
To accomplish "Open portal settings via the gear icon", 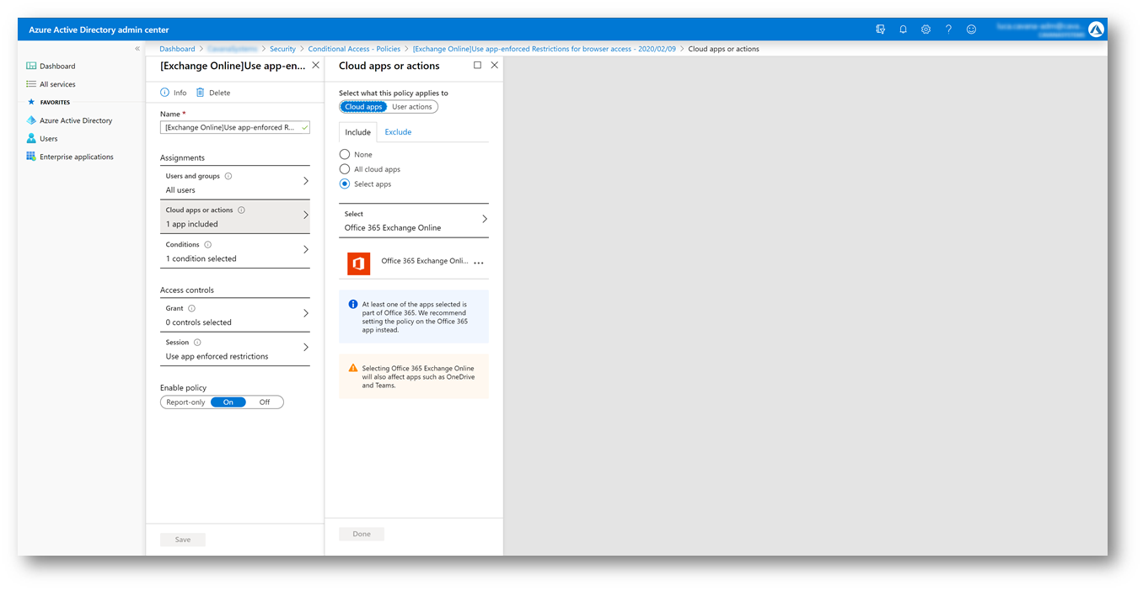I will (x=926, y=29).
